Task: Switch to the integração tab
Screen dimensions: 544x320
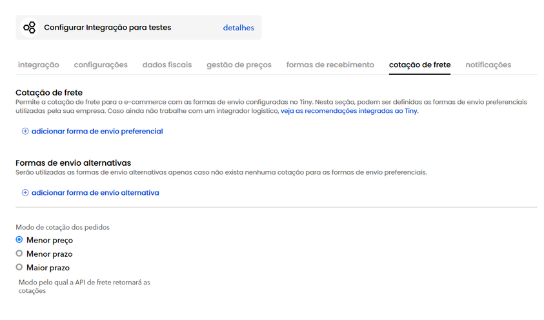Action: (39, 65)
